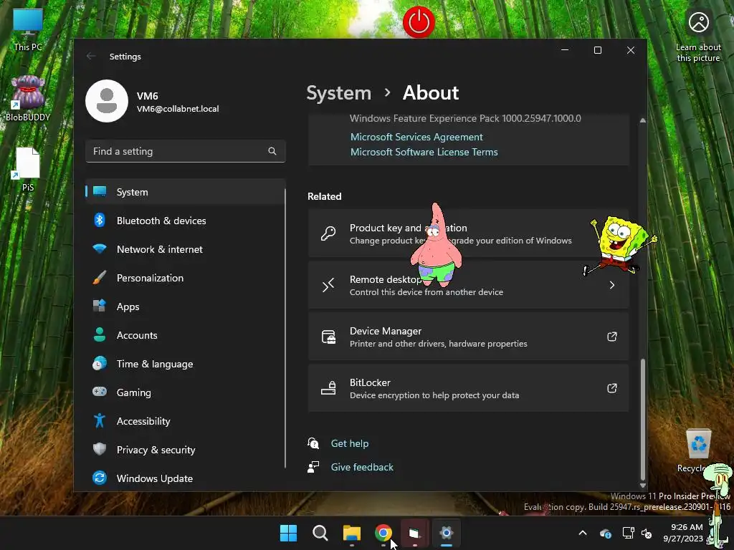Select the Recycle Bin desktop icon
The image size is (734, 550).
[698, 450]
